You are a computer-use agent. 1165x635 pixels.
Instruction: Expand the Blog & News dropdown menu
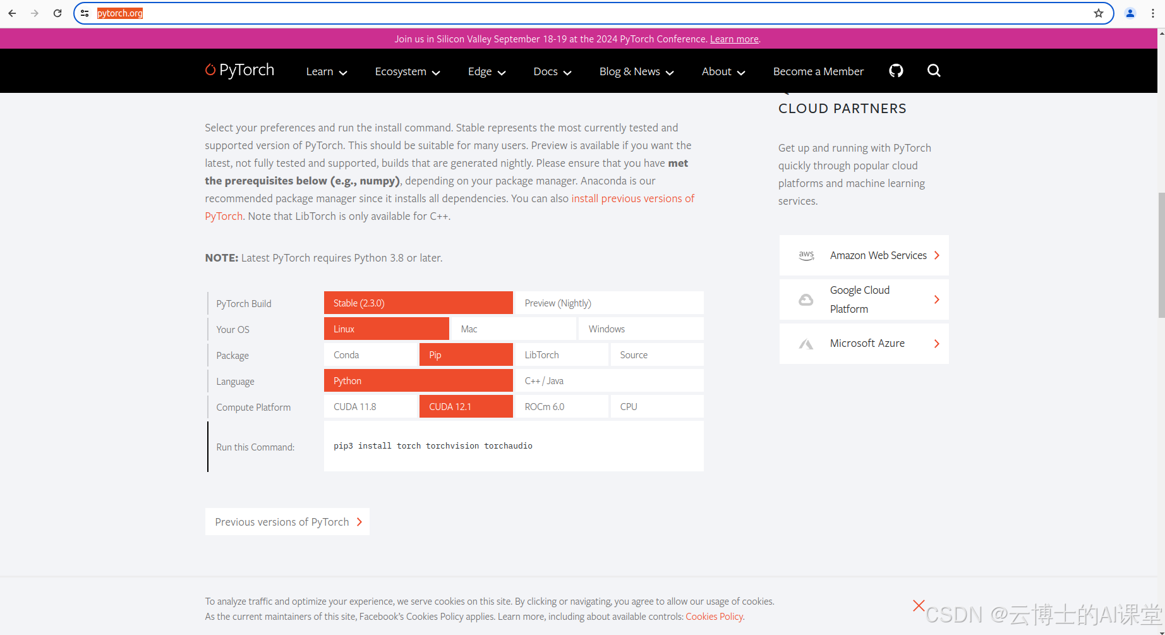[637, 71]
